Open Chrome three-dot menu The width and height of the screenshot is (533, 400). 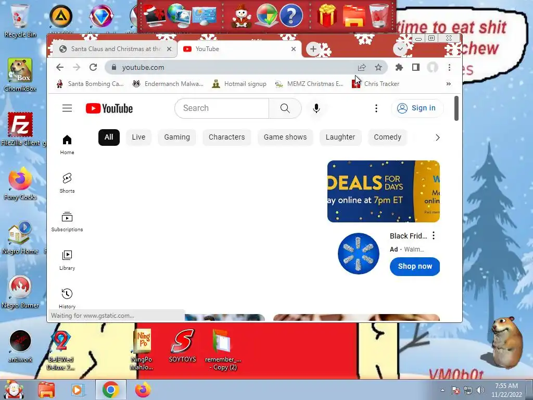coord(449,67)
